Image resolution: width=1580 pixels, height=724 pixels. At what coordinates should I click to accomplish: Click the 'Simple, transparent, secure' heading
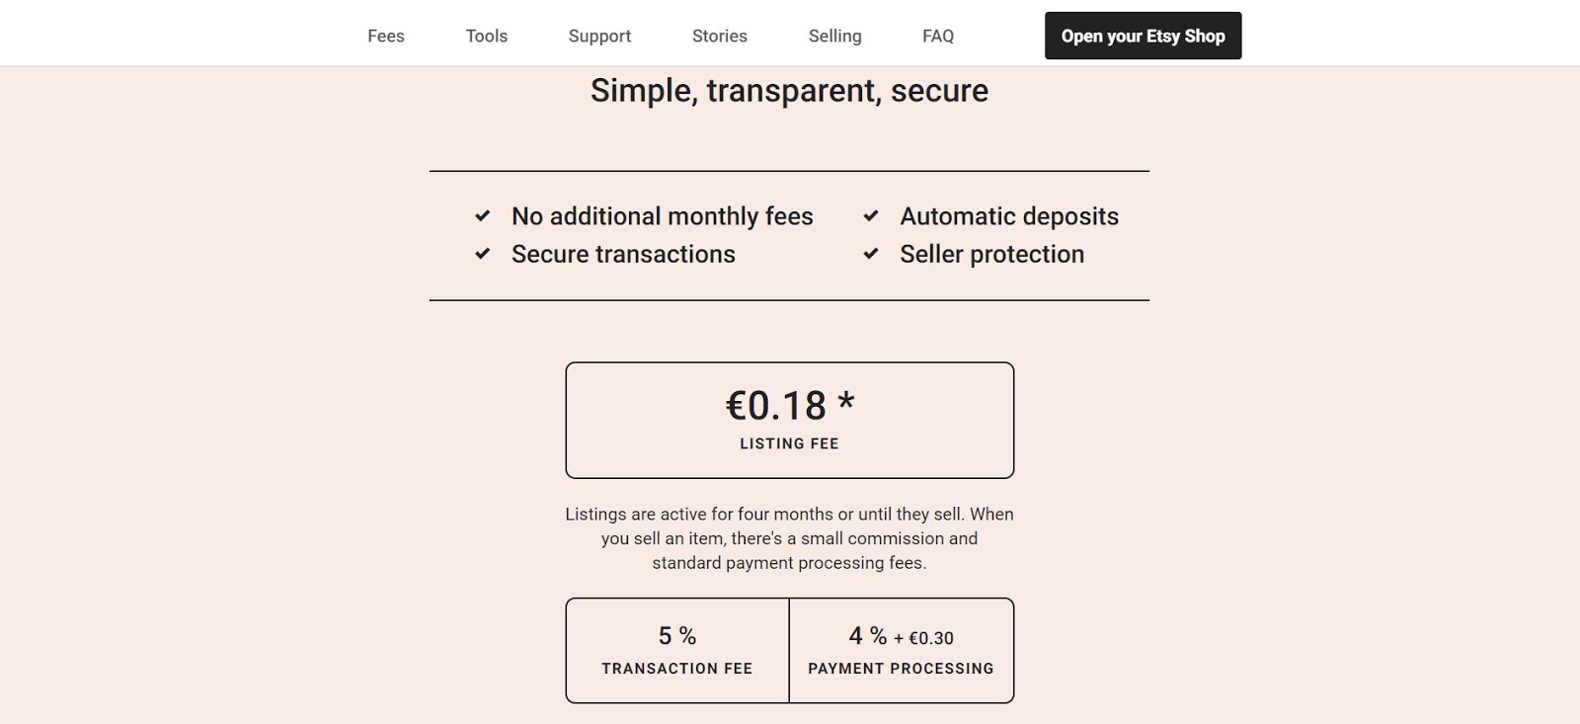pos(788,90)
